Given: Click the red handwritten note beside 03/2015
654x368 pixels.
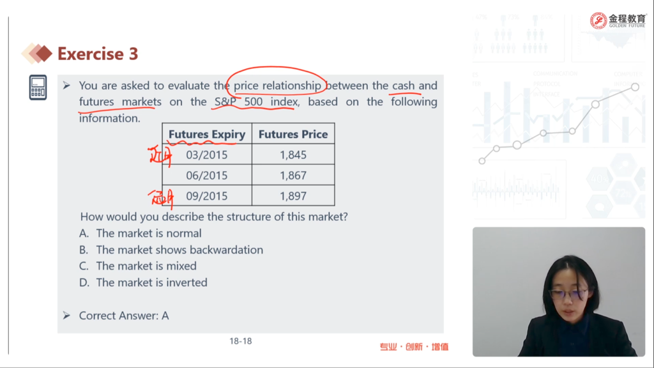Looking at the screenshot, I should click(160, 156).
